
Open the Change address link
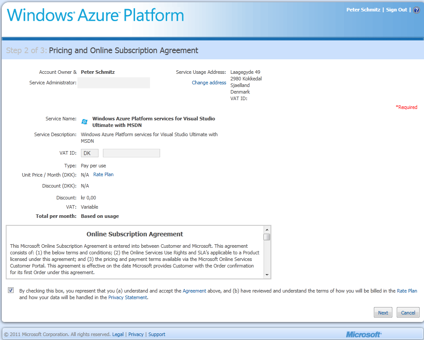click(209, 83)
